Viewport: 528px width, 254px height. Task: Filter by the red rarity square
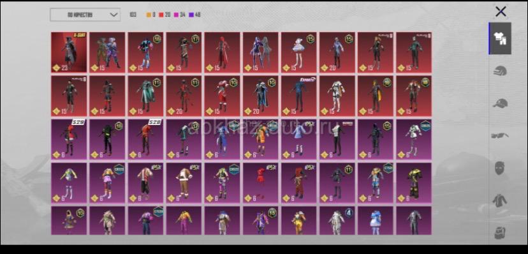(161, 15)
